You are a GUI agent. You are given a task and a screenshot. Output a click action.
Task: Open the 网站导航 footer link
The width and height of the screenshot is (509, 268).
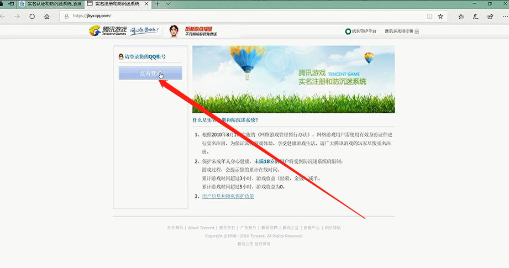coord(333,228)
